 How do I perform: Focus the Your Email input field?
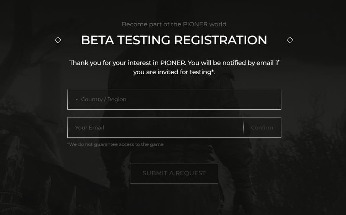[155, 128]
